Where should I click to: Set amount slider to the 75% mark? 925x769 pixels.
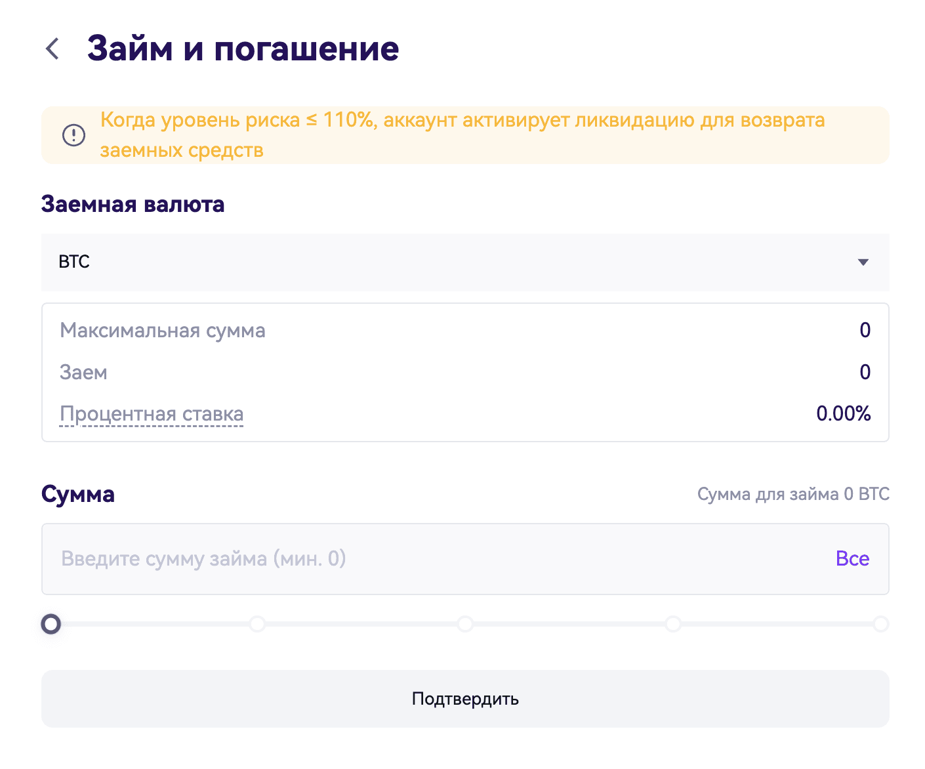[x=673, y=623]
